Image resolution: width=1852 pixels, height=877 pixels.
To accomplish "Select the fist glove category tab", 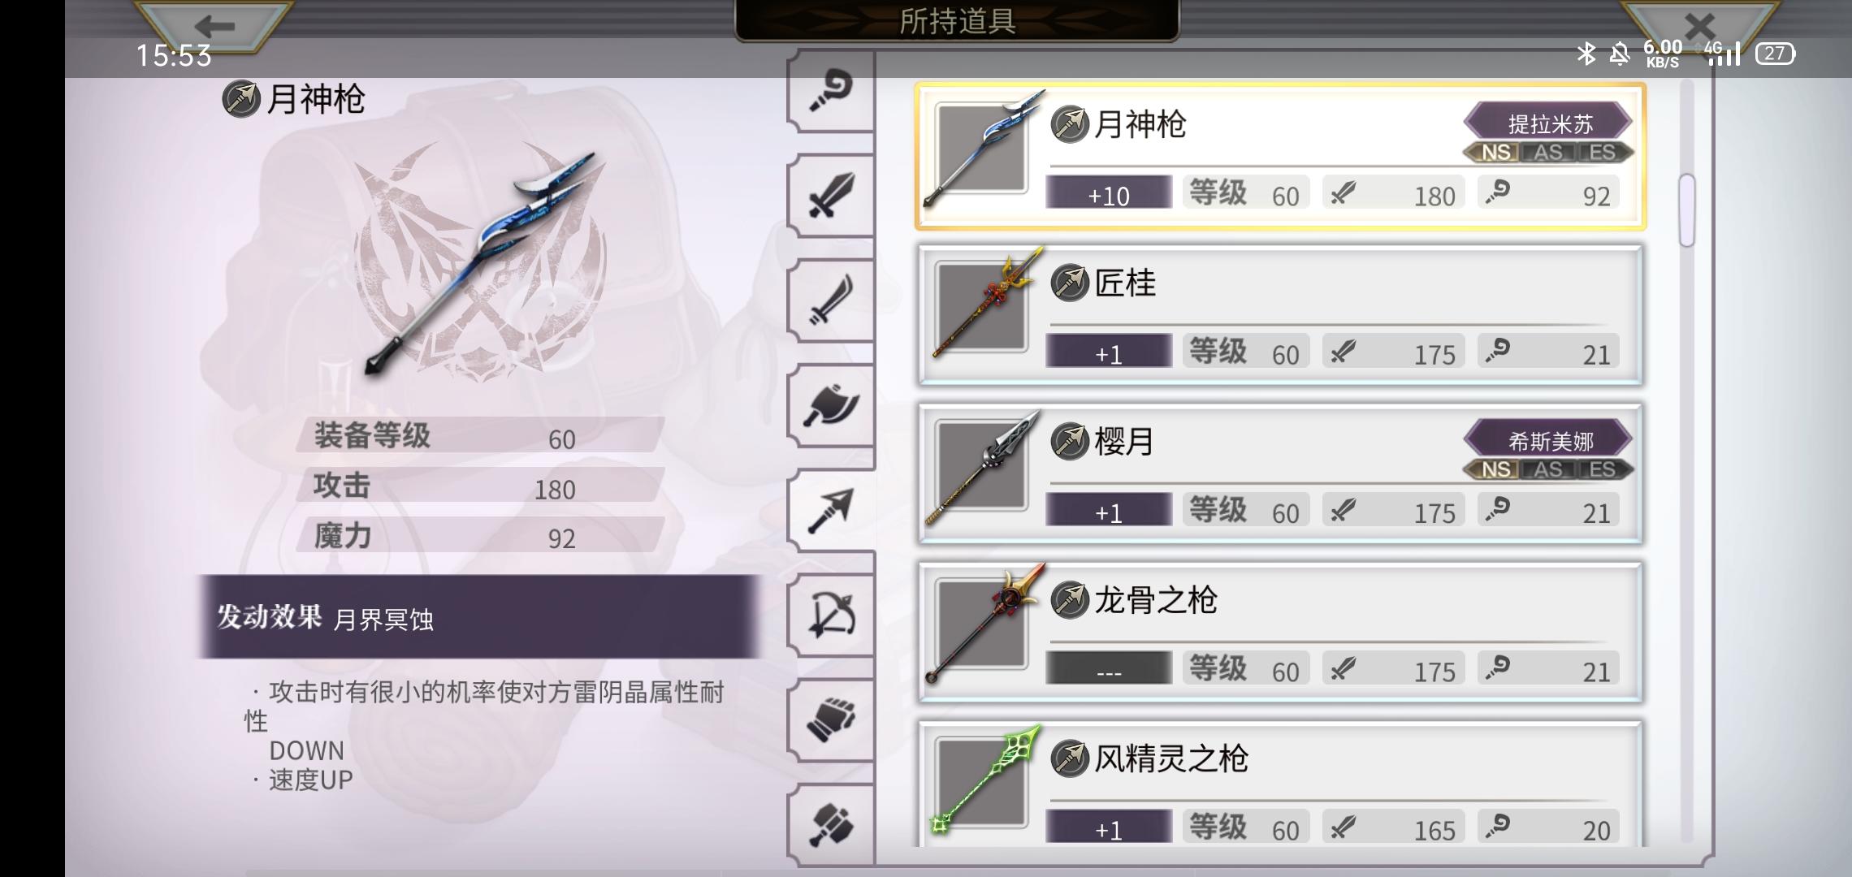I will pos(830,720).
